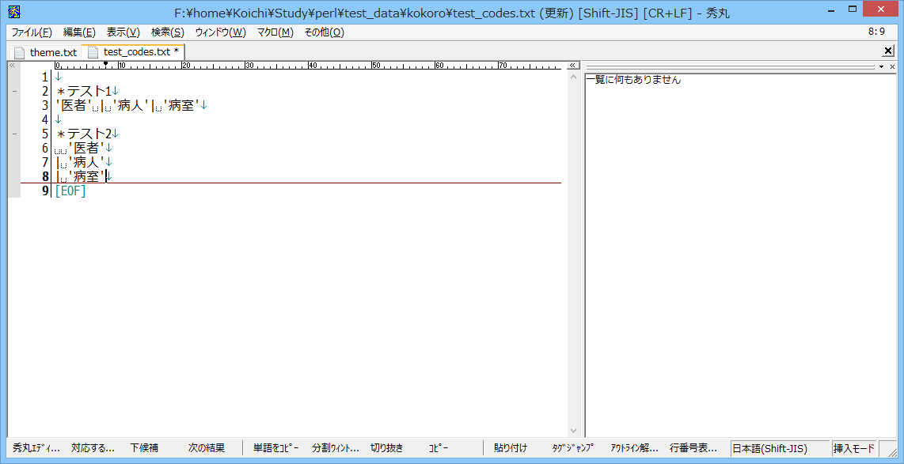Screen dimensions: 904x464
Task: Open the 検索(S) menu
Action: coord(168,33)
